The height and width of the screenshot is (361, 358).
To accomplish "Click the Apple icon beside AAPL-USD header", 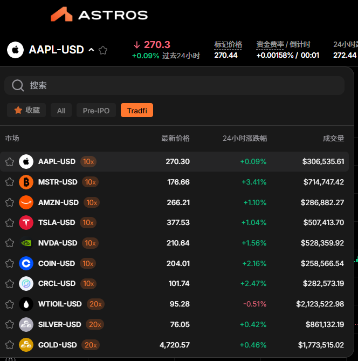I will [x=15, y=50].
